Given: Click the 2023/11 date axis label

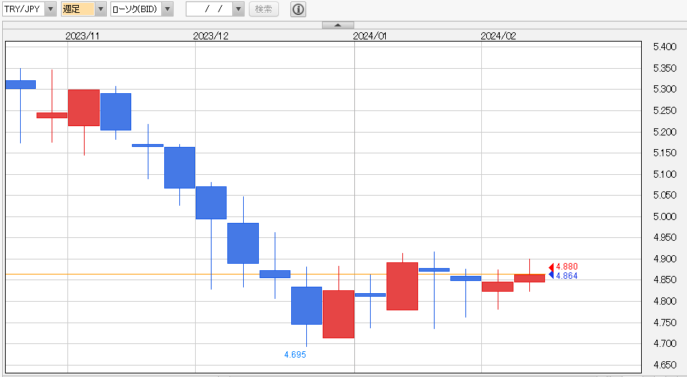Looking at the screenshot, I should (82, 36).
